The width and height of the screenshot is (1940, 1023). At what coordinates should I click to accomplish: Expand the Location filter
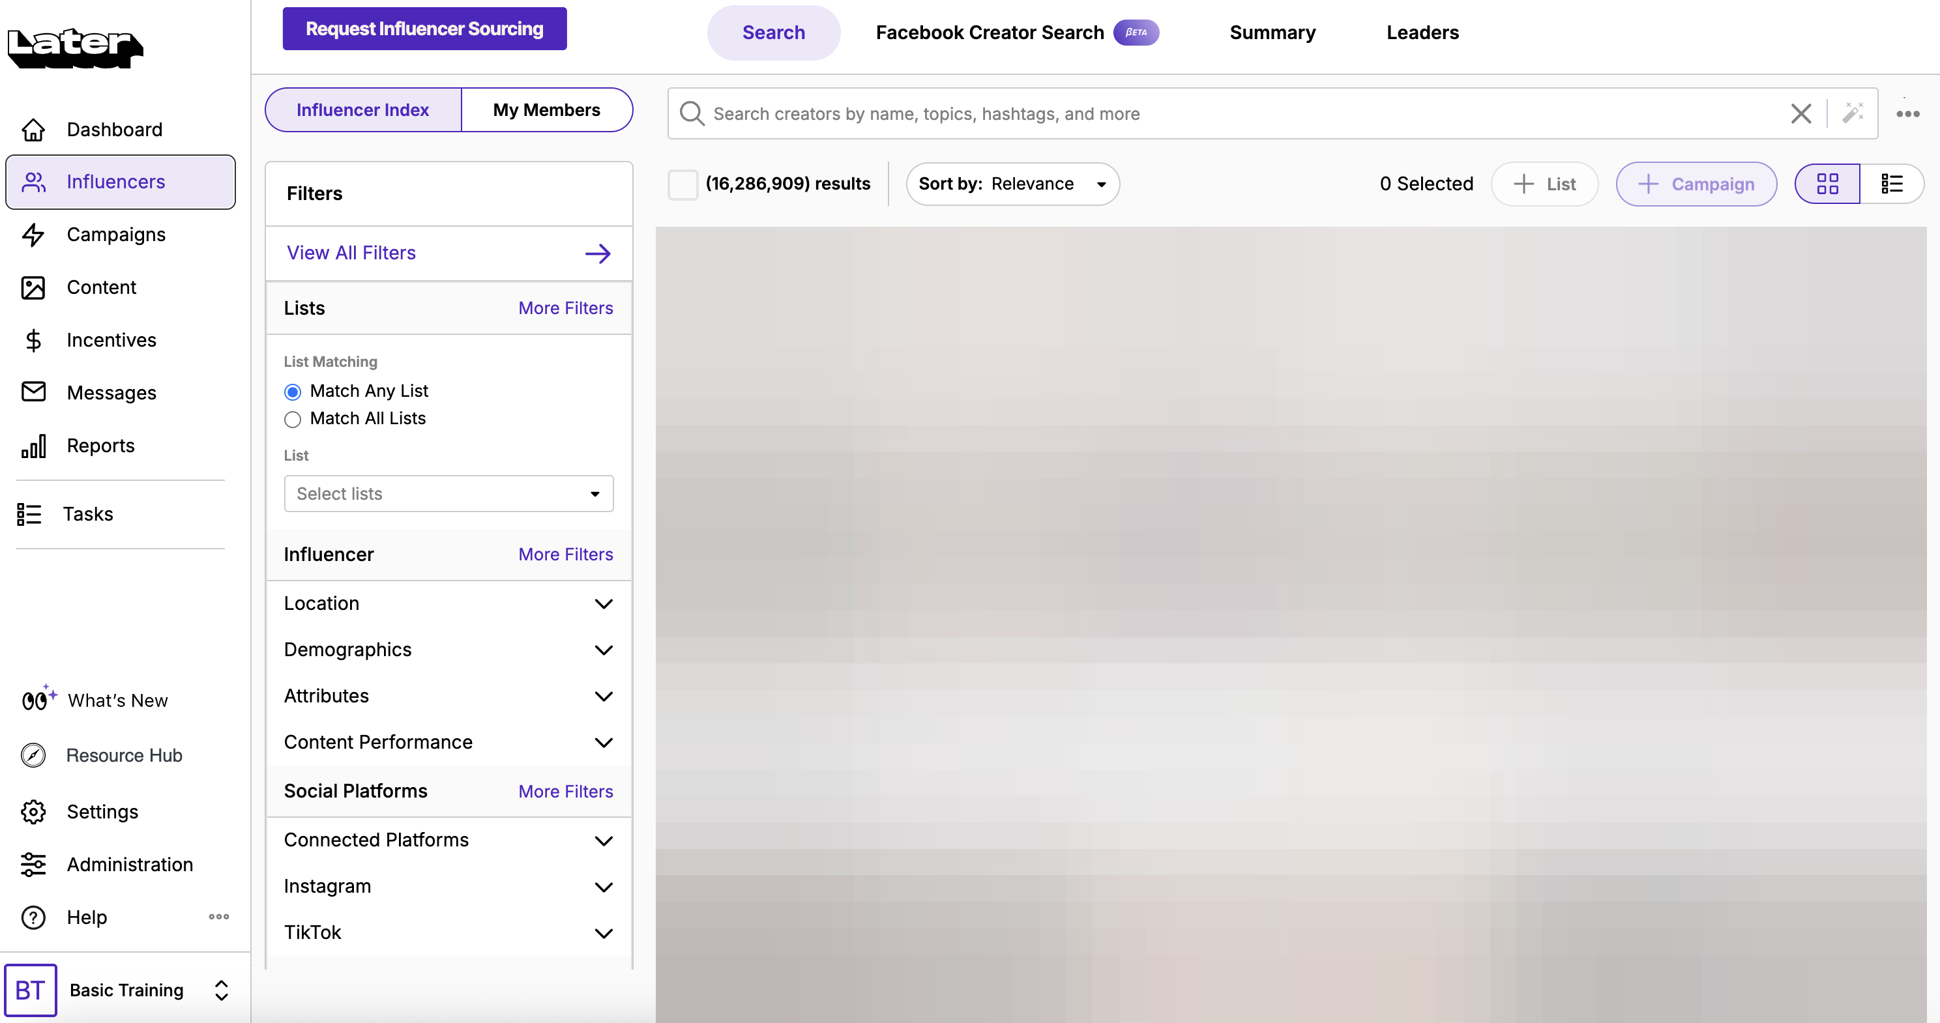(449, 604)
